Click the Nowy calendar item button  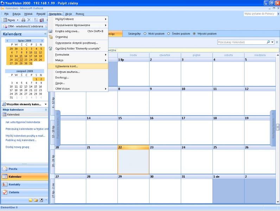pos(9,20)
